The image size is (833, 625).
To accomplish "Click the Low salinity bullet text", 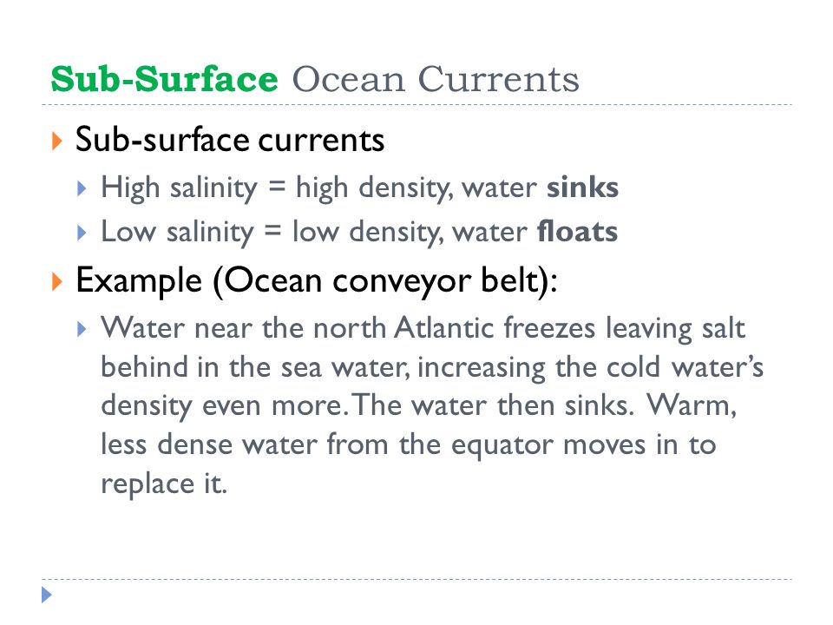I will click(359, 233).
